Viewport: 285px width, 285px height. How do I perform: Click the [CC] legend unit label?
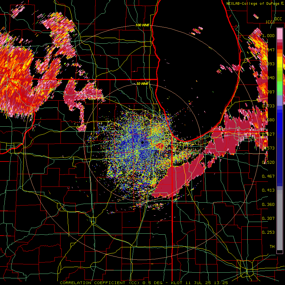pyautogui.click(x=270, y=22)
